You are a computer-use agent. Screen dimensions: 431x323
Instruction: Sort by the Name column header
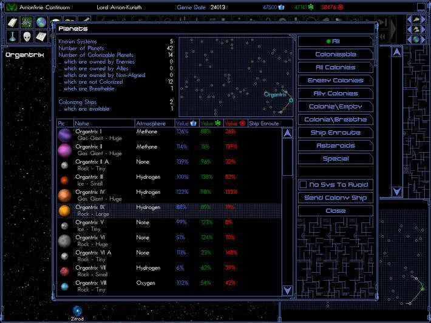104,124
